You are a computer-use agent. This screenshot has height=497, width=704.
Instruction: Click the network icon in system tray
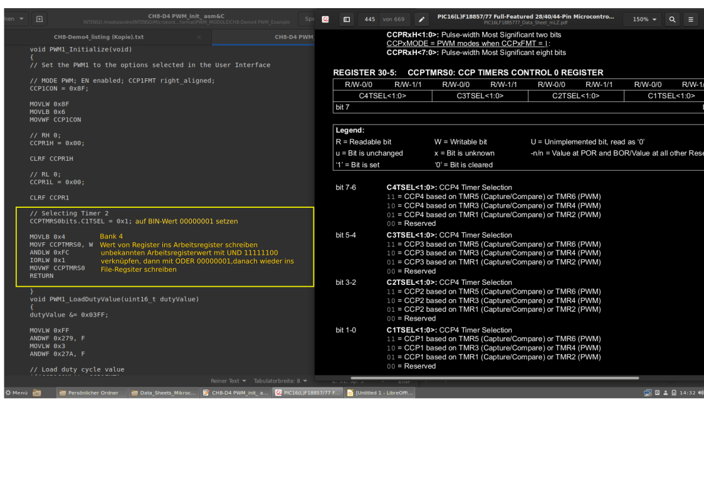coord(648,392)
